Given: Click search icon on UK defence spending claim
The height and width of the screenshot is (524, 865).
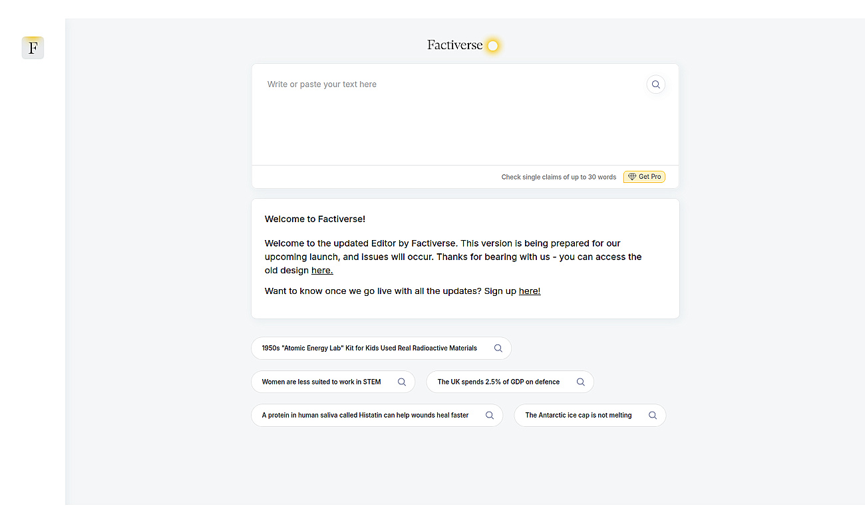Looking at the screenshot, I should (581, 382).
